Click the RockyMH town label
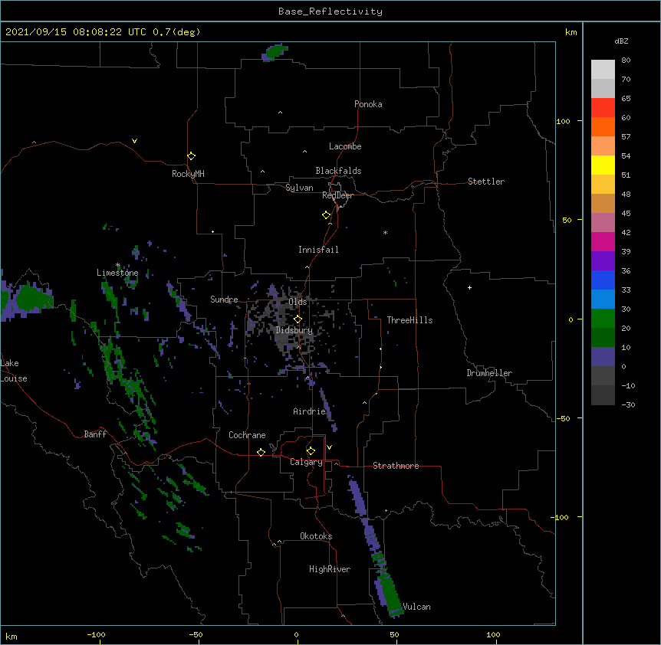This screenshot has width=661, height=645. pyautogui.click(x=188, y=174)
